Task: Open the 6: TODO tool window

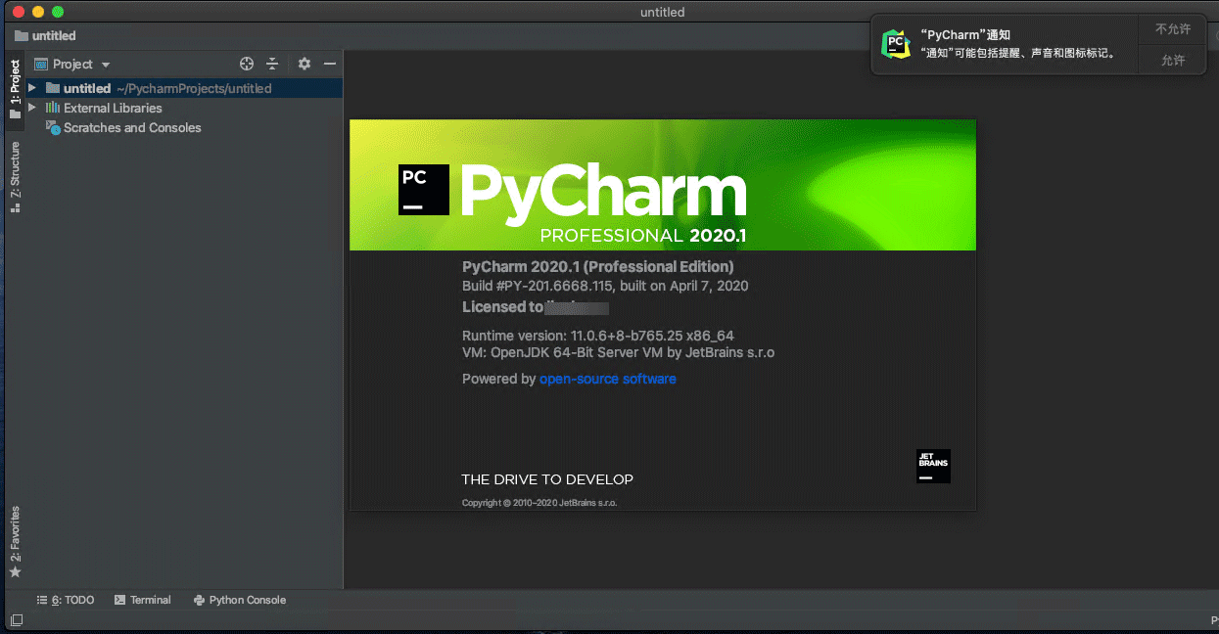Action: 66,600
